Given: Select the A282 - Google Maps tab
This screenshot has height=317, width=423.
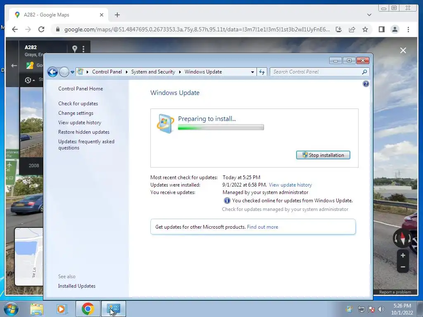Looking at the screenshot, I should click(59, 15).
